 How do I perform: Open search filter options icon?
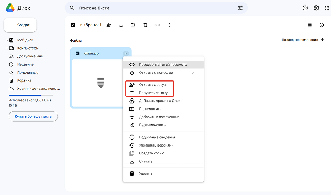tap(240, 8)
